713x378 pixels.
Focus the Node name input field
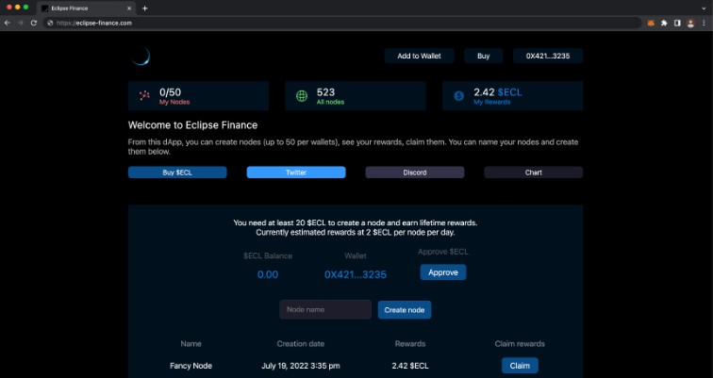[x=325, y=309]
